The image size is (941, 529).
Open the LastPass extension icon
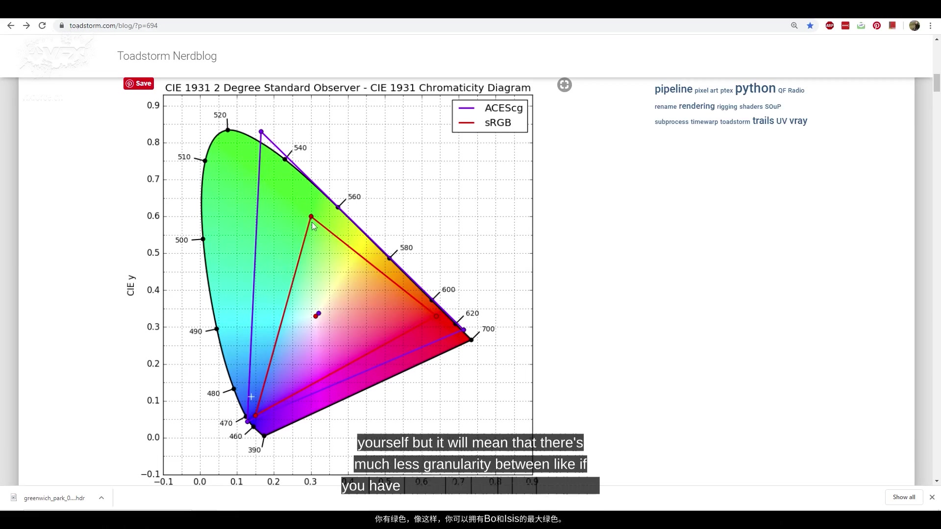(845, 25)
